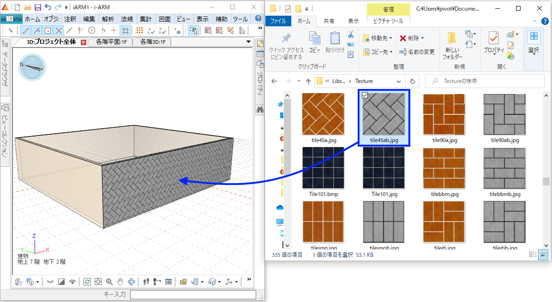Switch to the 各階平面:1F tab
The image size is (552, 302).
coord(111,42)
